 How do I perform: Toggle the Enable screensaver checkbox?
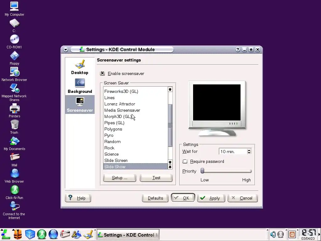(x=103, y=73)
